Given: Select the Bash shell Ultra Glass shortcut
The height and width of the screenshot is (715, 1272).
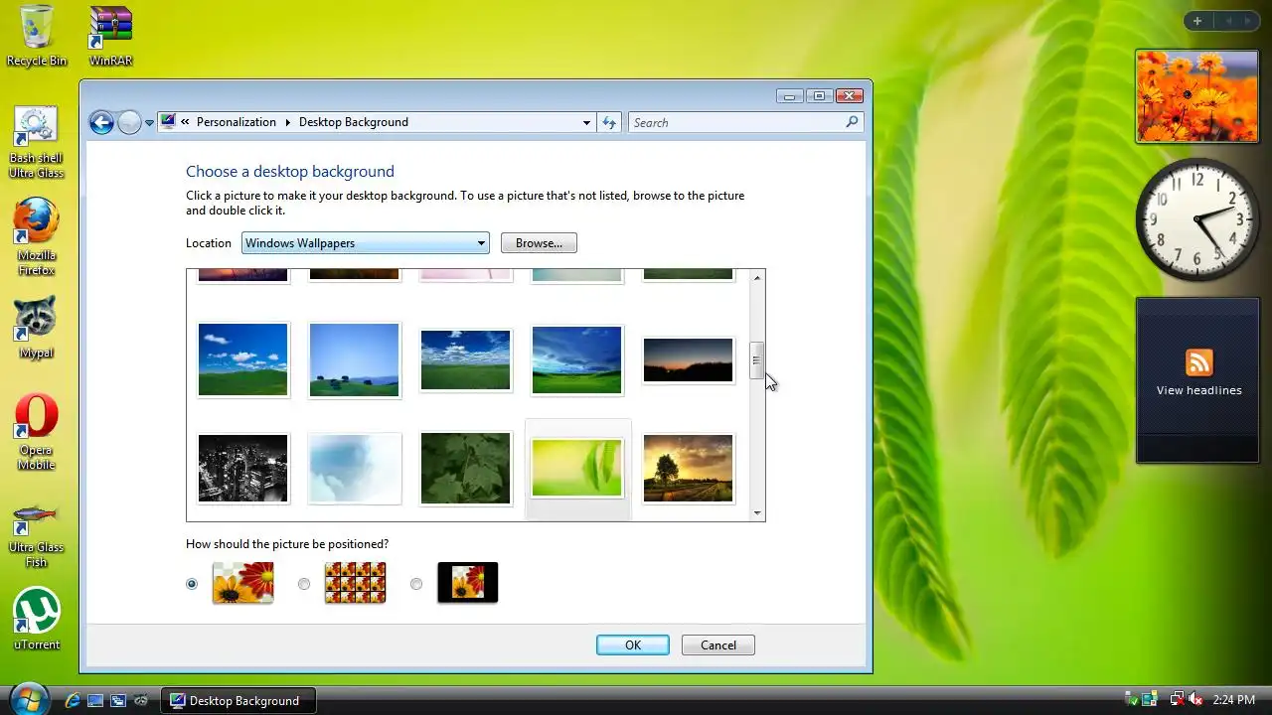Looking at the screenshot, I should coord(36,143).
